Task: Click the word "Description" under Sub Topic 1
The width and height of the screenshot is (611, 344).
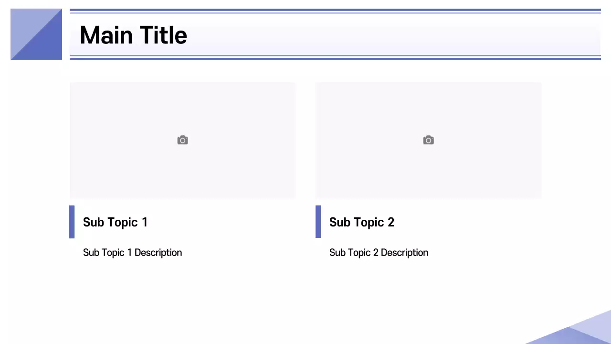Action: point(158,252)
